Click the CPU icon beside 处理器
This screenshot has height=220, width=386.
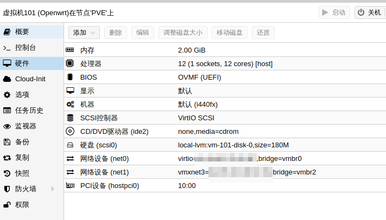pos(70,63)
